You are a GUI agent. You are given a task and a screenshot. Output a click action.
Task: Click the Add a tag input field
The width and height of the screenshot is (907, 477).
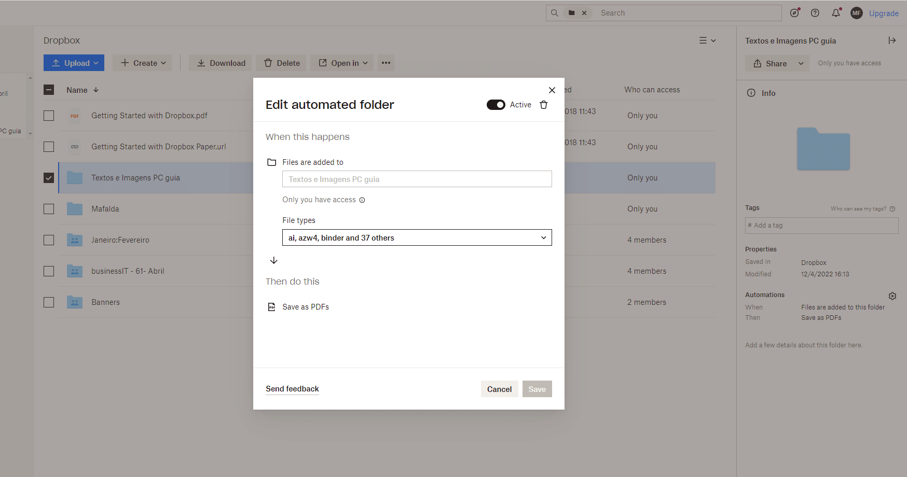tap(821, 226)
